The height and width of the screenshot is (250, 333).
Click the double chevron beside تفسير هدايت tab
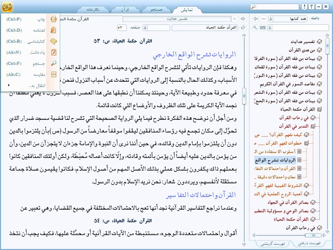[x=234, y=19]
